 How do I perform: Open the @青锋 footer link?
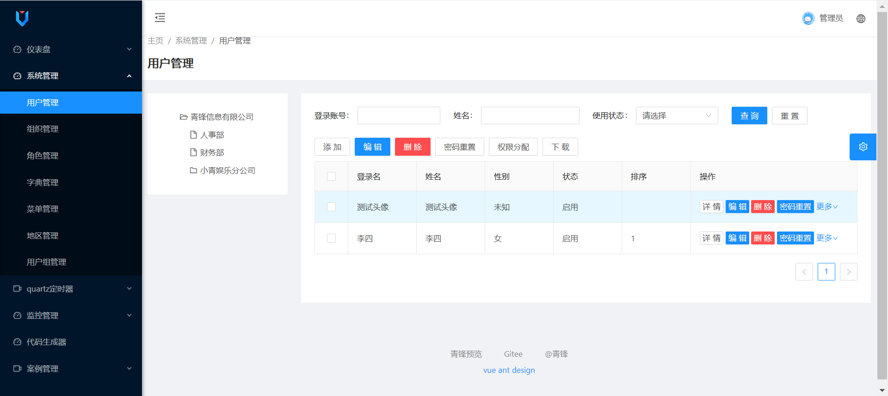(x=556, y=354)
